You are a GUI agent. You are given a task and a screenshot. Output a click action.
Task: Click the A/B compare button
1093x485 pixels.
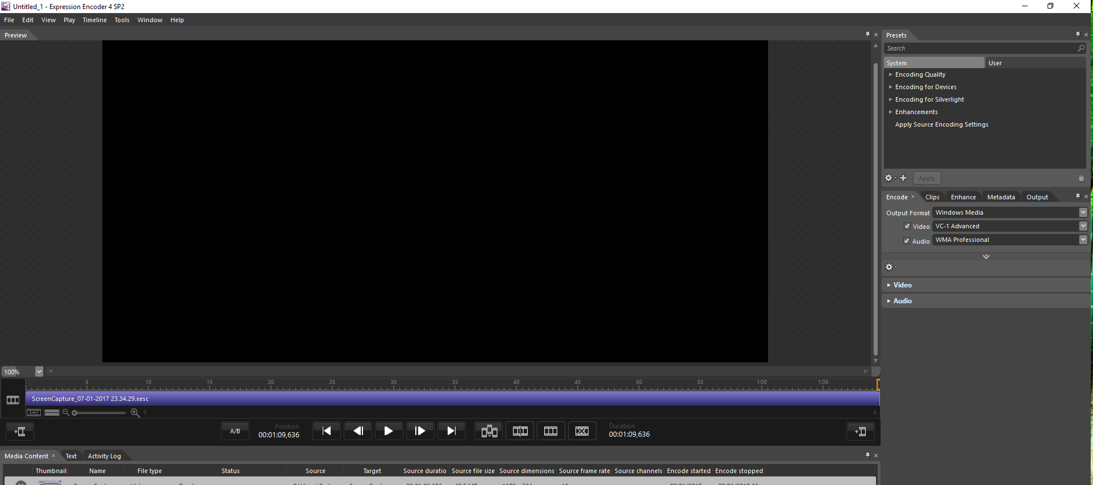click(235, 431)
